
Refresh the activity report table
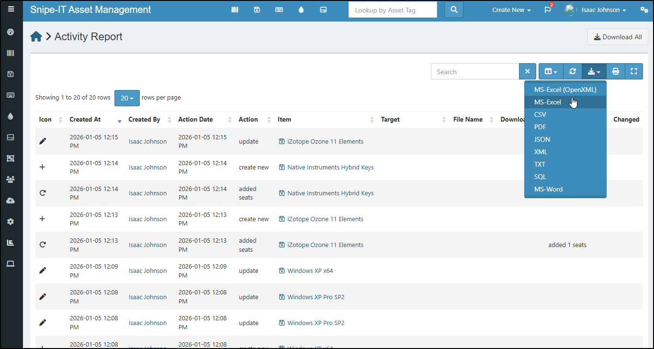(x=572, y=71)
